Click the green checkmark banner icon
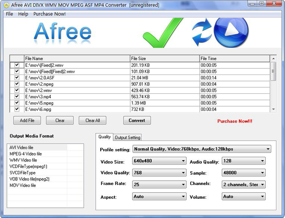 (x=162, y=33)
